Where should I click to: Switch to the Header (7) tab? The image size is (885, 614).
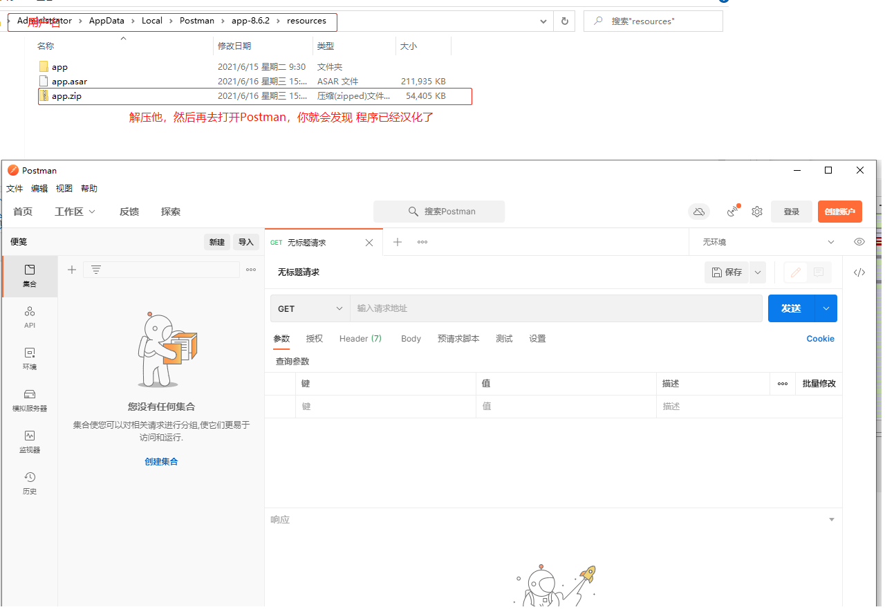pyautogui.click(x=360, y=339)
